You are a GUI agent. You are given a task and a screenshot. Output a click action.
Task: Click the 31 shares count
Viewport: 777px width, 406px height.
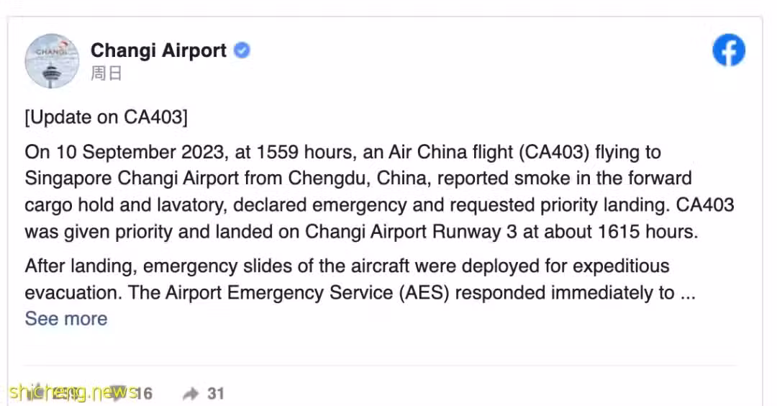pyautogui.click(x=216, y=394)
